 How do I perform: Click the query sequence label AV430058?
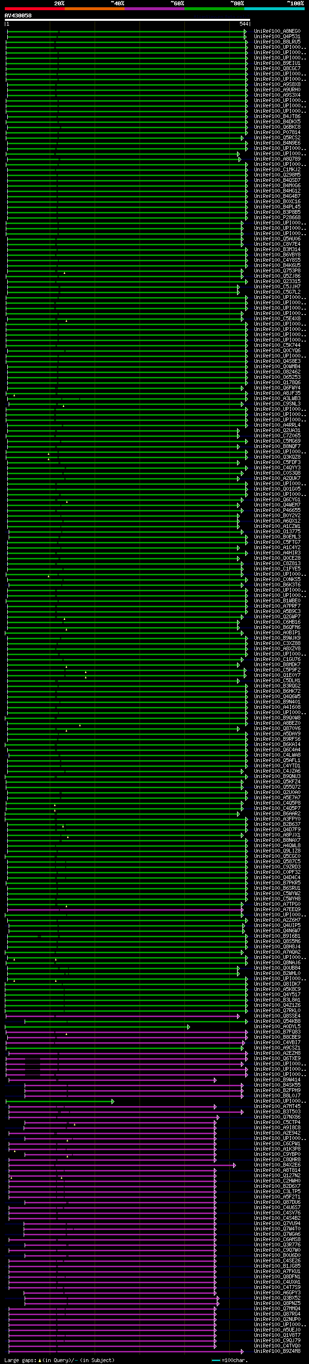[18, 15]
